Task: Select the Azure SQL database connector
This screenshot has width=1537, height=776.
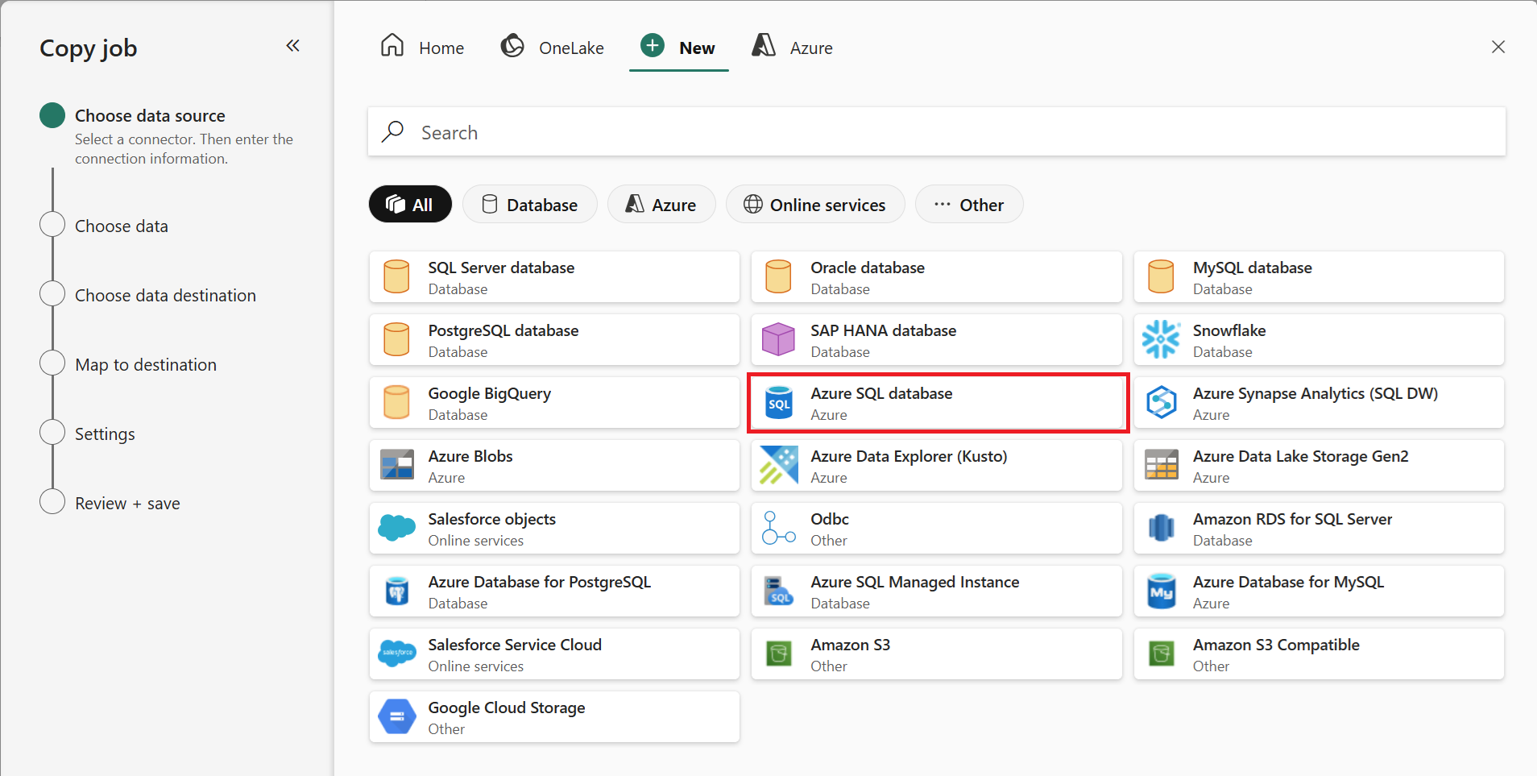Action: coord(937,402)
